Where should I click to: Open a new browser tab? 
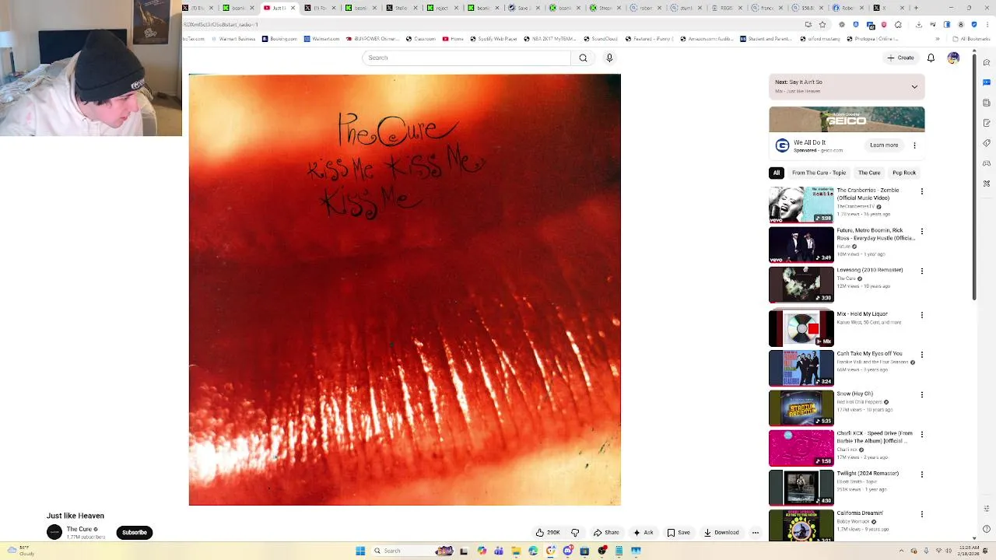[916, 8]
